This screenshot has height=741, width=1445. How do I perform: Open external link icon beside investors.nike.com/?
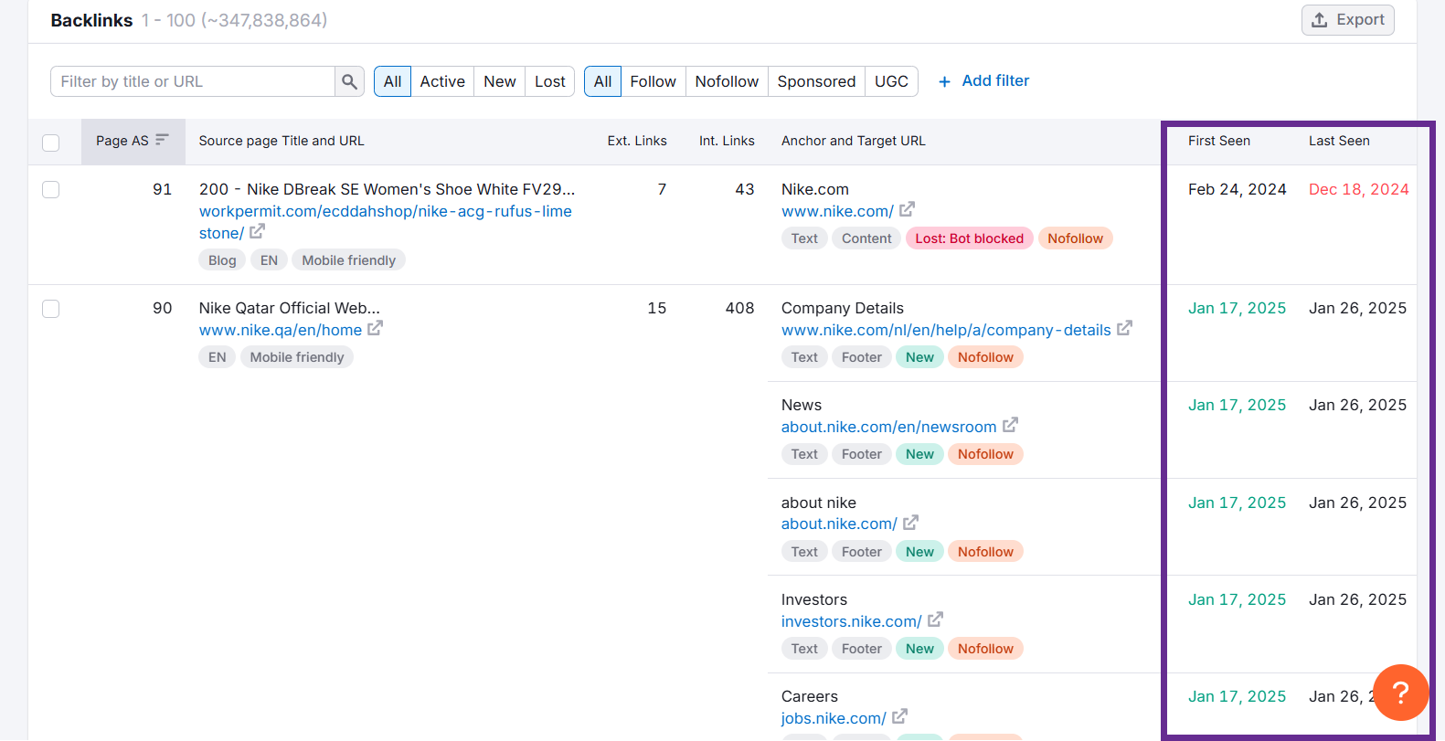point(935,619)
